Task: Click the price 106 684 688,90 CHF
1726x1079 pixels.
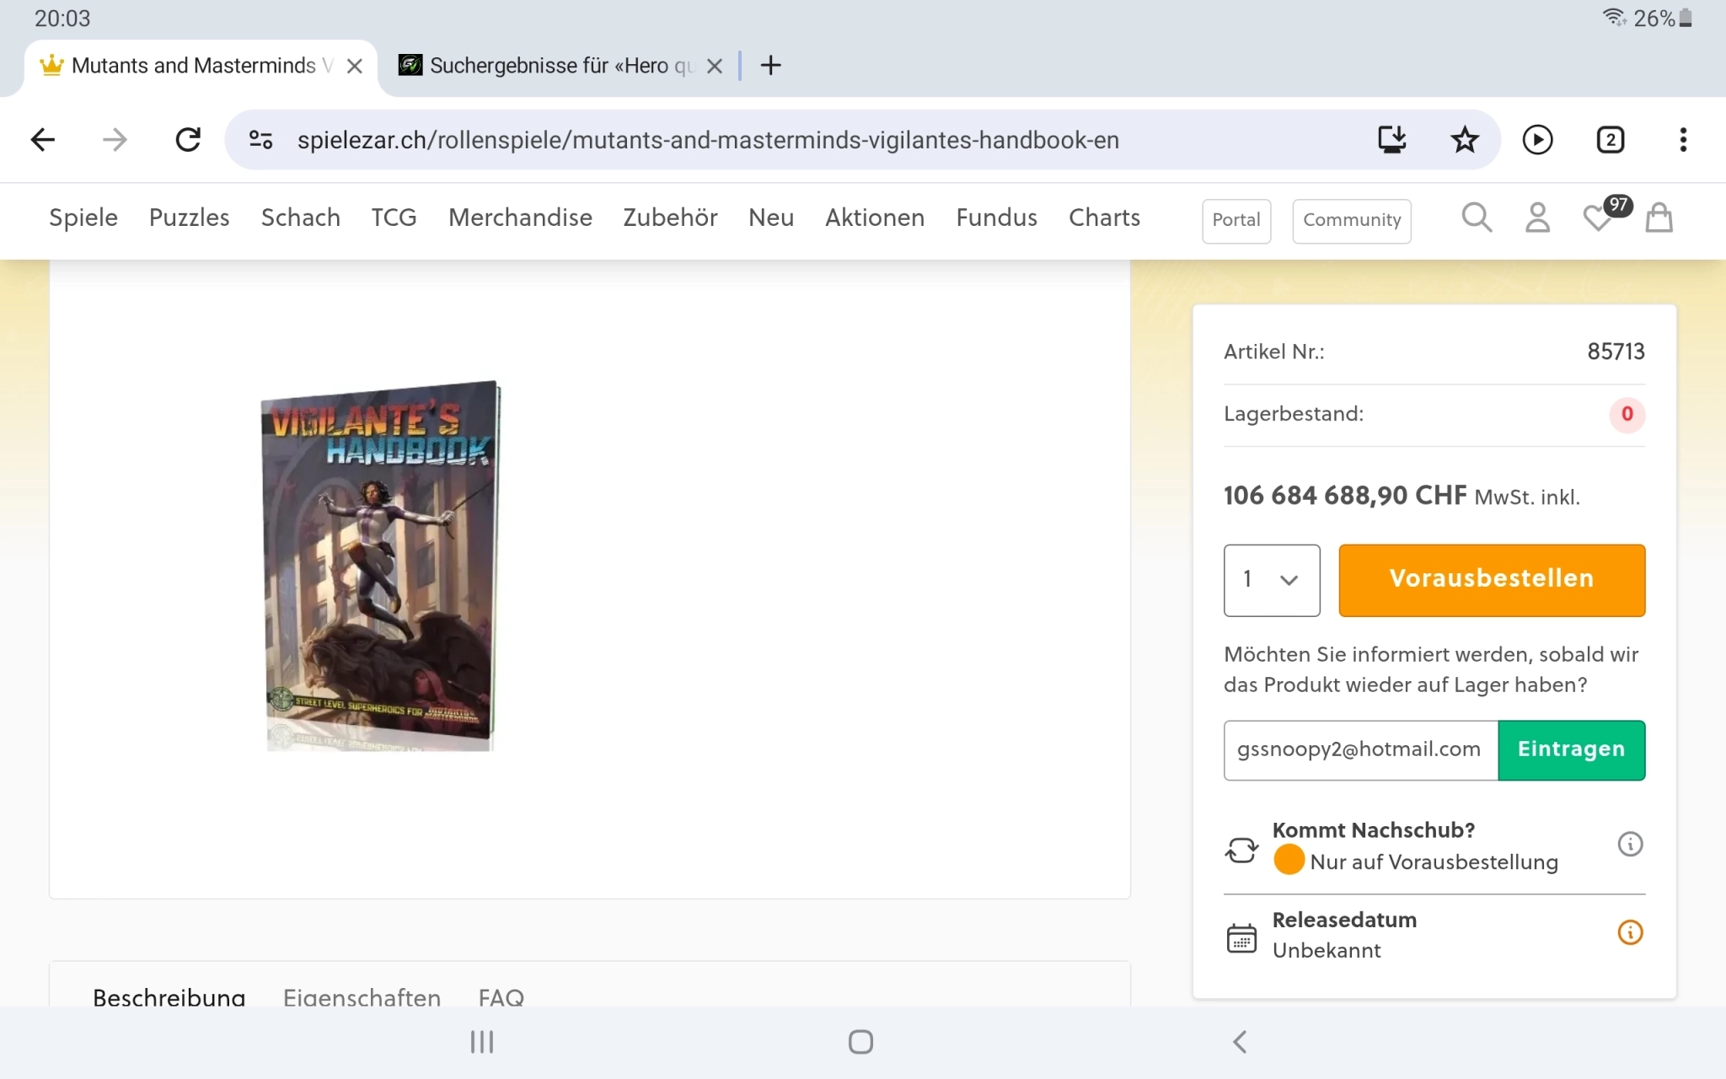Action: (x=1345, y=496)
